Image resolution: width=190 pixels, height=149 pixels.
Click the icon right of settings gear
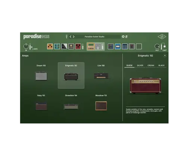127,37
